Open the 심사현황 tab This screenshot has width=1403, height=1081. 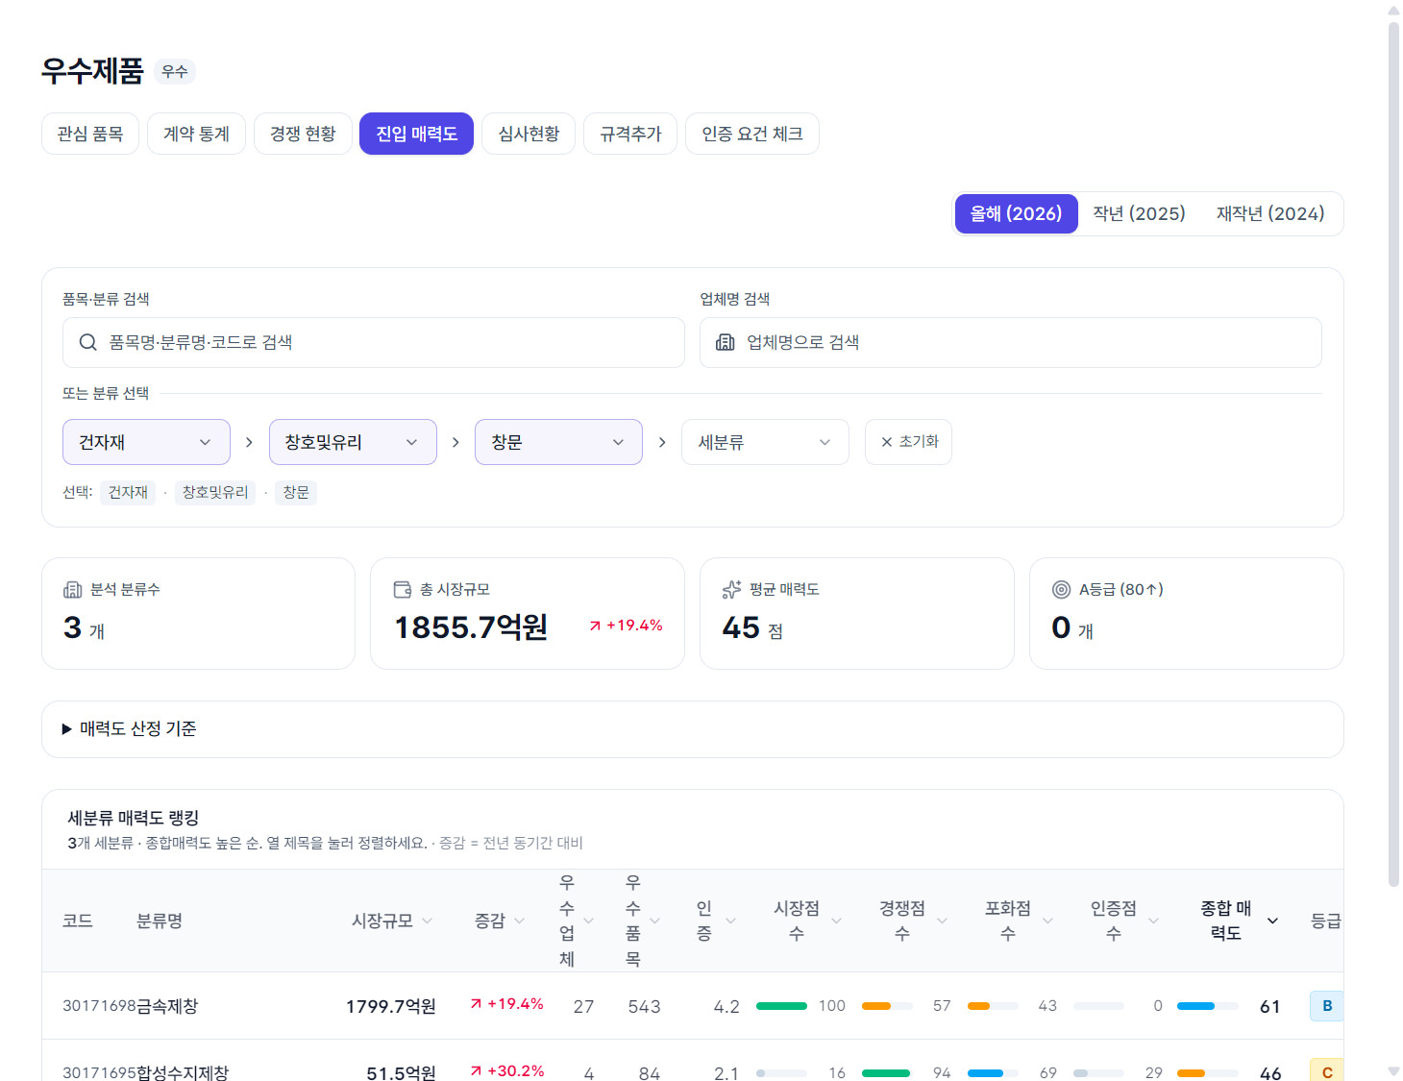[529, 134]
